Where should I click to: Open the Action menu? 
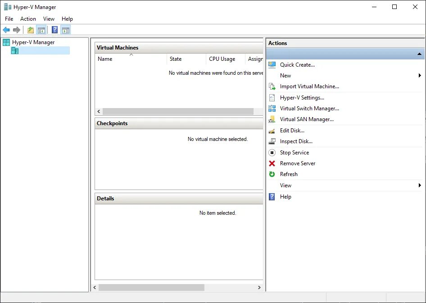(x=28, y=19)
